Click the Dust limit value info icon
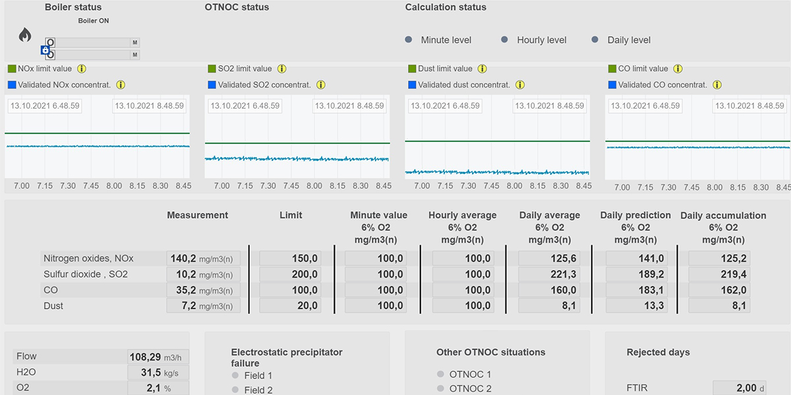 [x=482, y=68]
